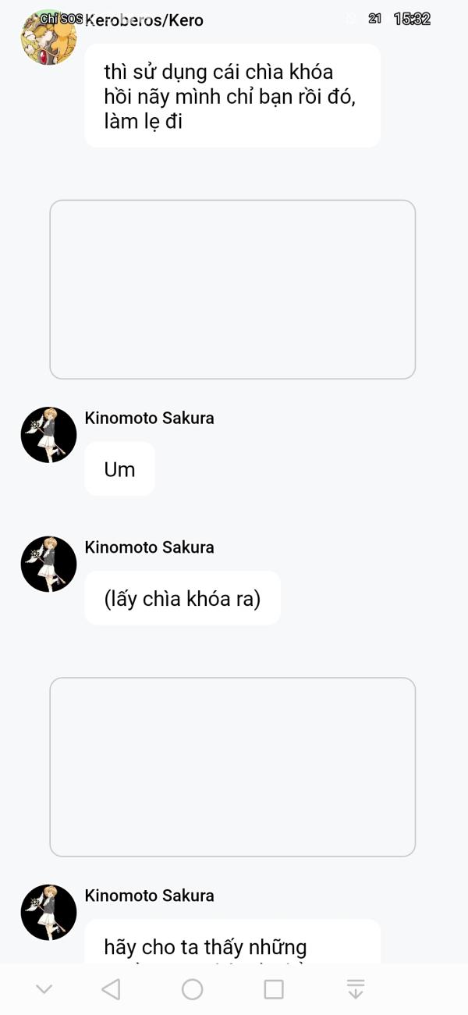Tap the 15:32 clock in the status bar
The height and width of the screenshot is (1015, 468).
tap(412, 19)
